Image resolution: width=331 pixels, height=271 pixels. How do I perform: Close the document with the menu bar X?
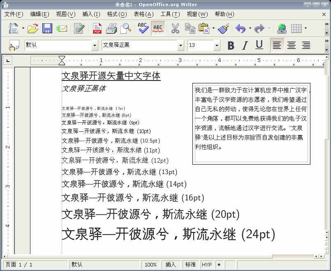(324, 14)
